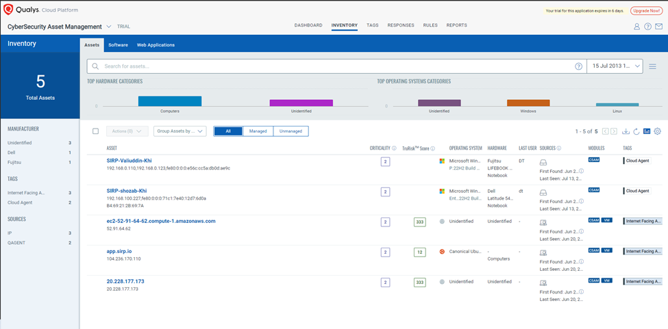Open search help question icon
This screenshot has height=329, width=668.
tap(578, 66)
